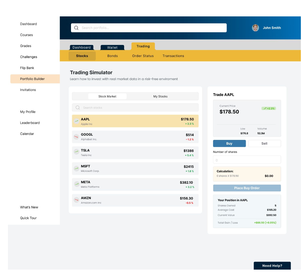The image size is (302, 273).
Task: Open Challenges in the sidebar
Action: [29, 57]
